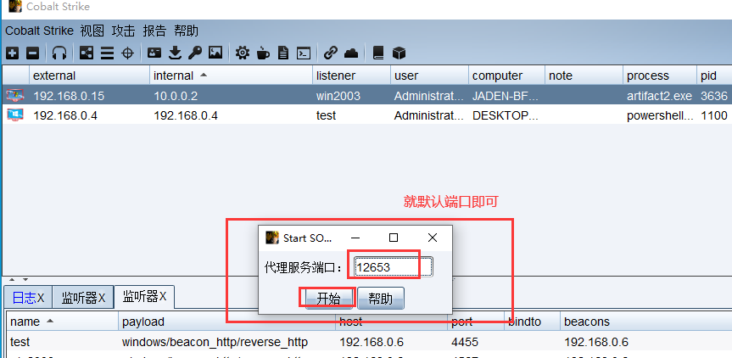Switch to the 日志X tab
Viewport: 732px width, 358px height.
coord(27,297)
